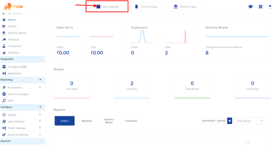Click the Yelo logo

point(13,6)
